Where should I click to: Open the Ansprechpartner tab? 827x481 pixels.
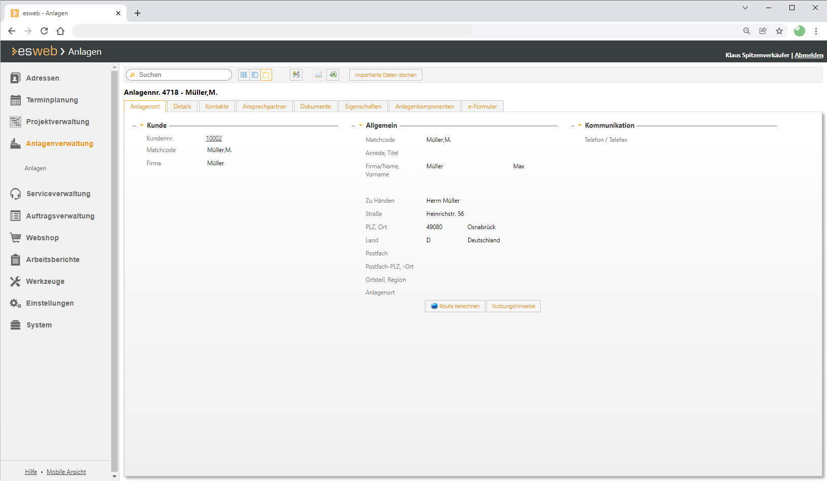pyautogui.click(x=264, y=106)
